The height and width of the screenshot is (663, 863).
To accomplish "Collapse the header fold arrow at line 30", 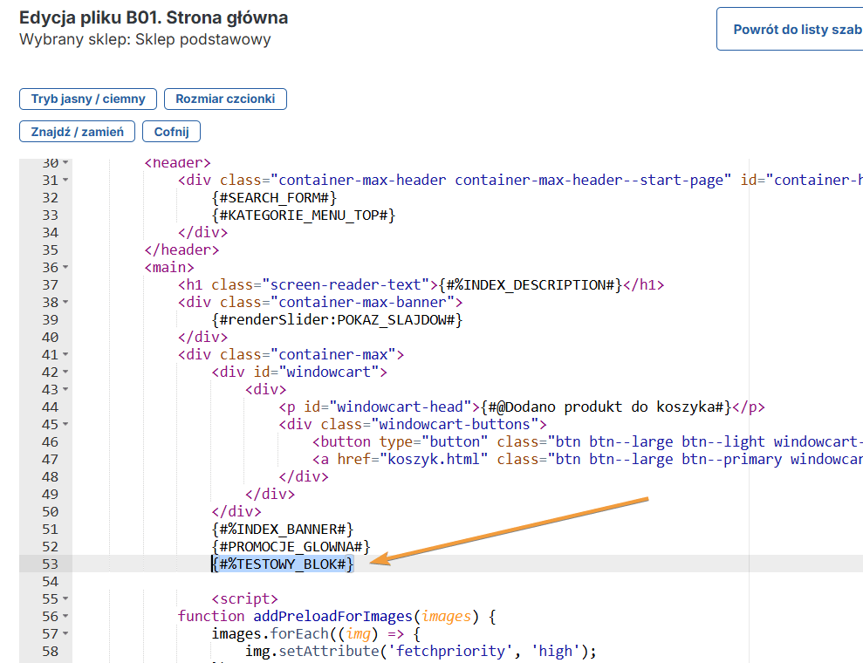I will click(x=65, y=163).
